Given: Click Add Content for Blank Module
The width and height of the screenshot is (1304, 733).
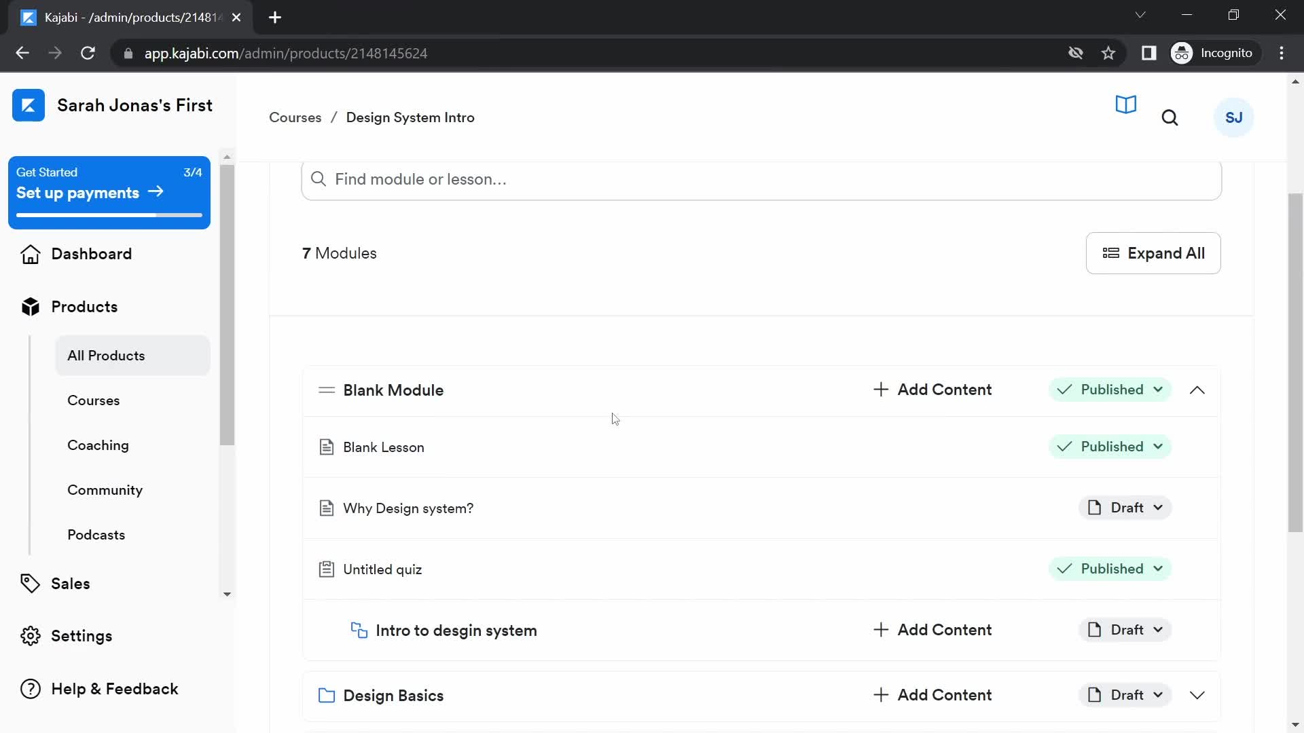Looking at the screenshot, I should tap(931, 390).
